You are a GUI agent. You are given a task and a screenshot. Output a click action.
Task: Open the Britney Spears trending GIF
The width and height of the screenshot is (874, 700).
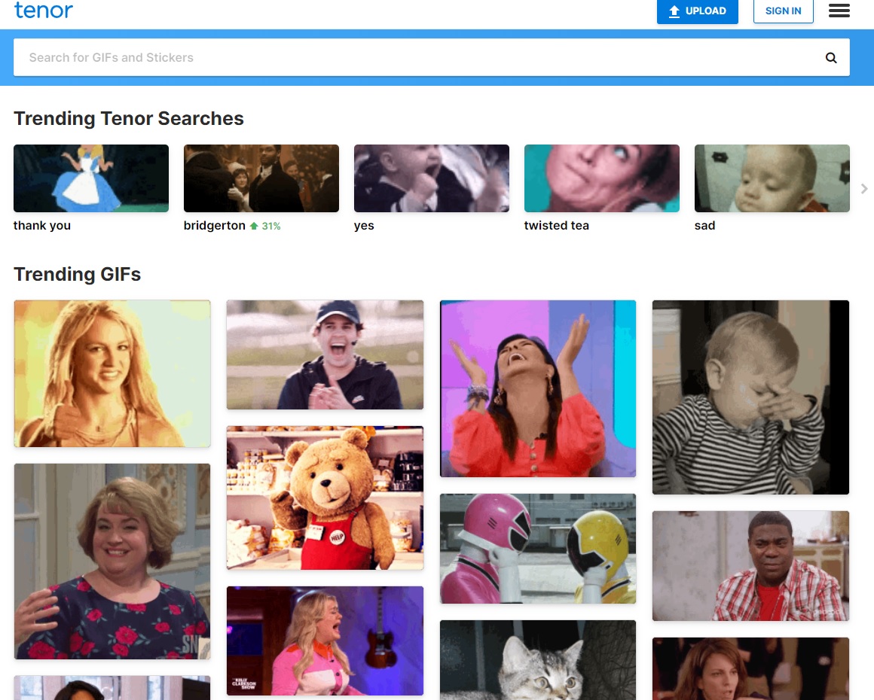(112, 373)
